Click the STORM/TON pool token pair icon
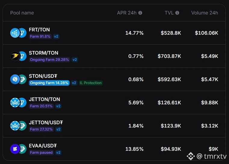Image resolution: width=229 pixels, height=164 pixels. coord(18,56)
